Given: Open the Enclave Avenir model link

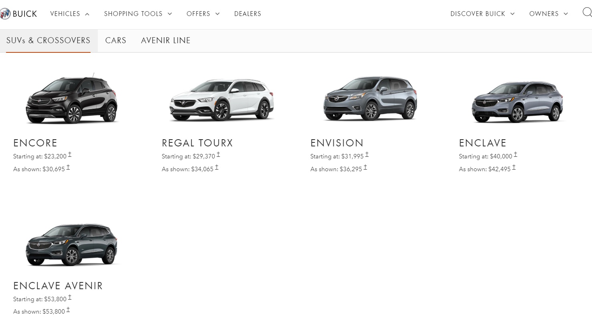Looking at the screenshot, I should 58,286.
